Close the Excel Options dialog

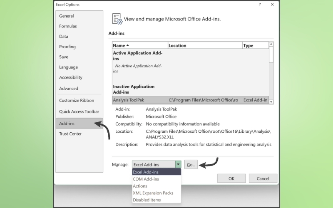click(x=272, y=5)
